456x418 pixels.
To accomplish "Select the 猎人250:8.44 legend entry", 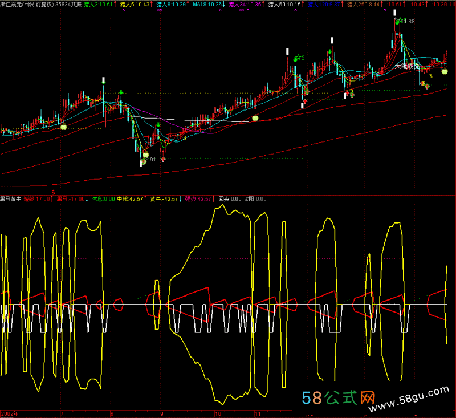I will coord(364,5).
